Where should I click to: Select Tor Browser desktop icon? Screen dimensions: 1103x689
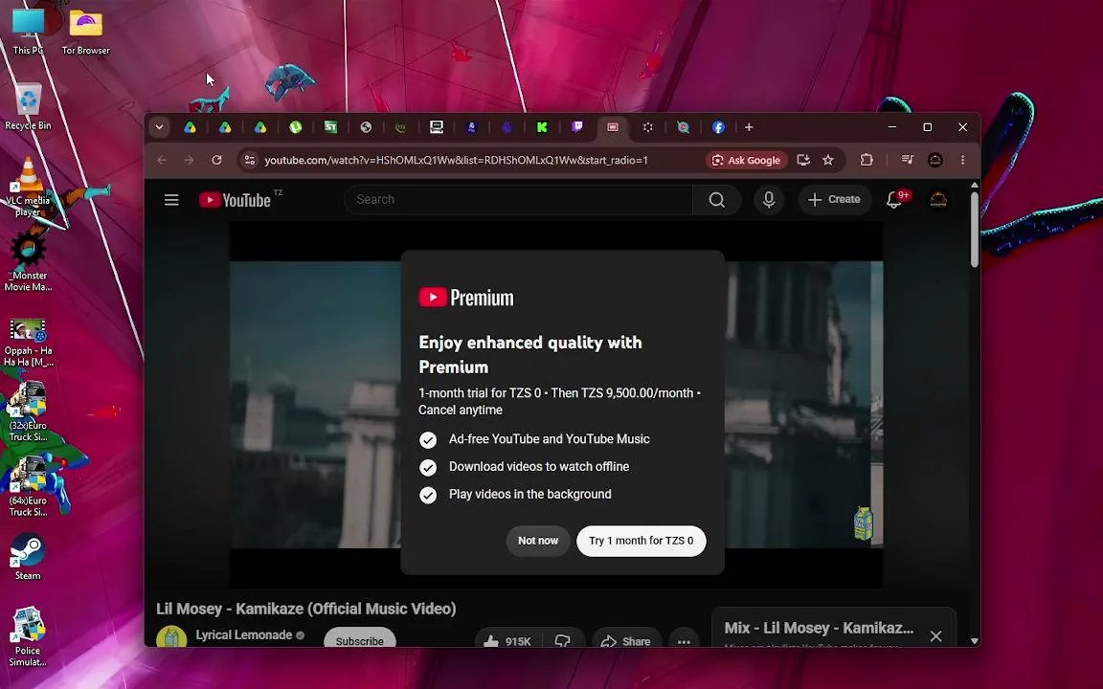(x=86, y=32)
